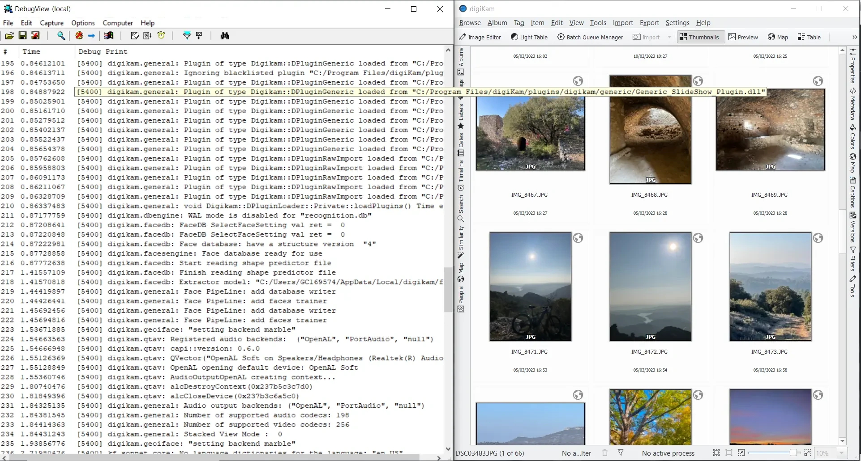The image size is (861, 461).
Task: Expand the hidden toolbar items chevron
Action: [x=854, y=37]
